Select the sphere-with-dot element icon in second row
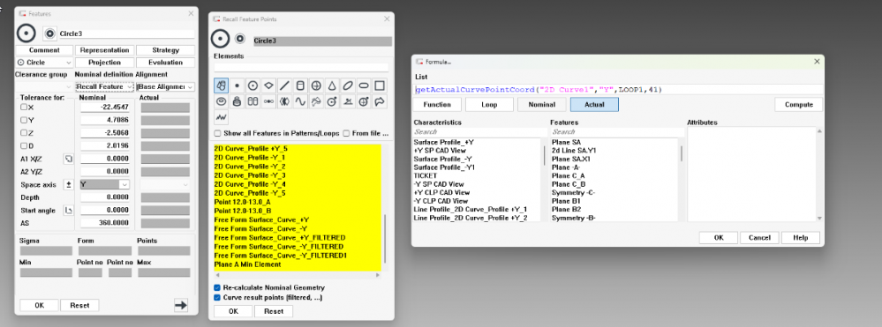The height and width of the screenshot is (327, 882). (364, 101)
